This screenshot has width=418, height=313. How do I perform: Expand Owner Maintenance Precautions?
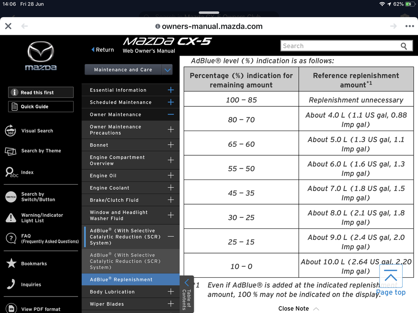[x=171, y=130]
